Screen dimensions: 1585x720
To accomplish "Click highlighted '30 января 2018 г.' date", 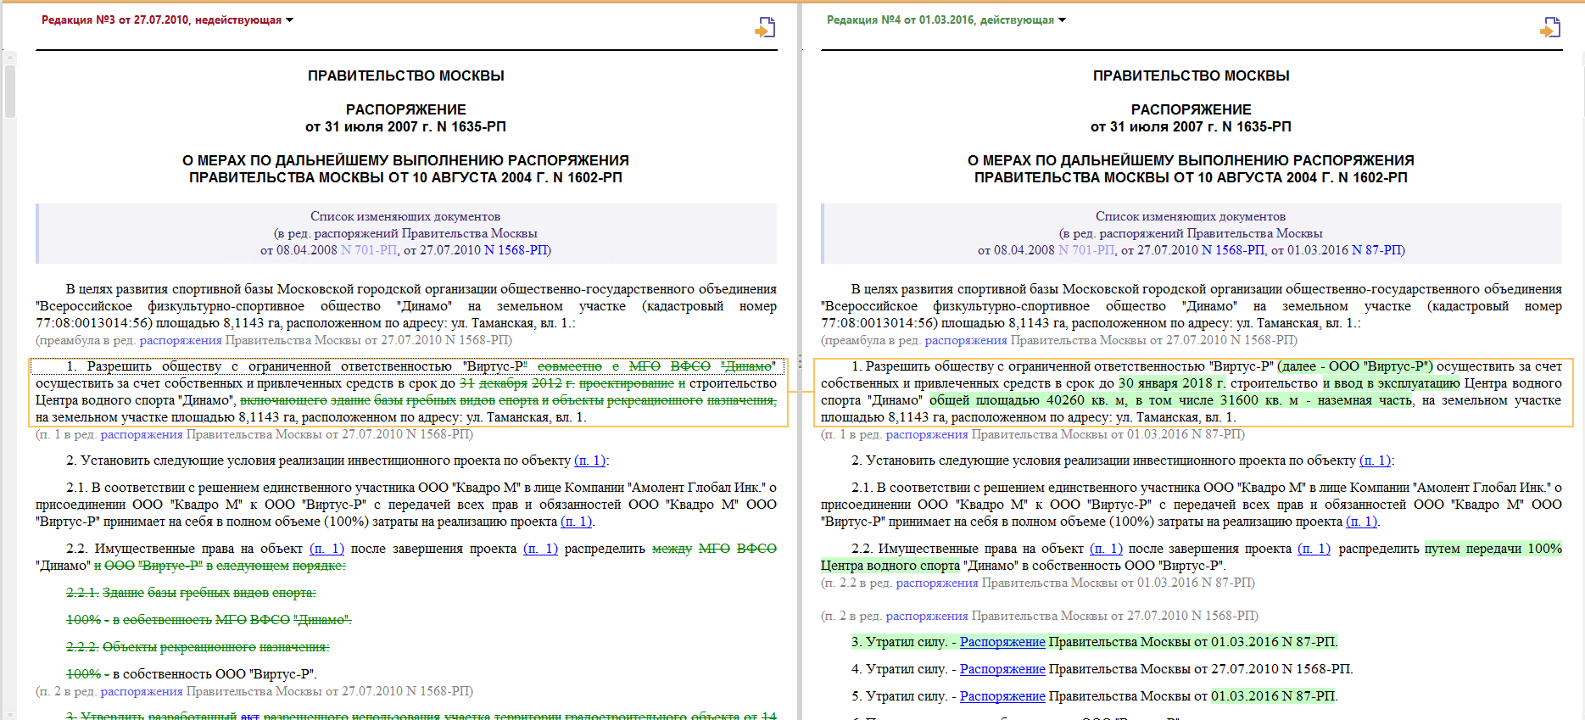I will (1173, 383).
